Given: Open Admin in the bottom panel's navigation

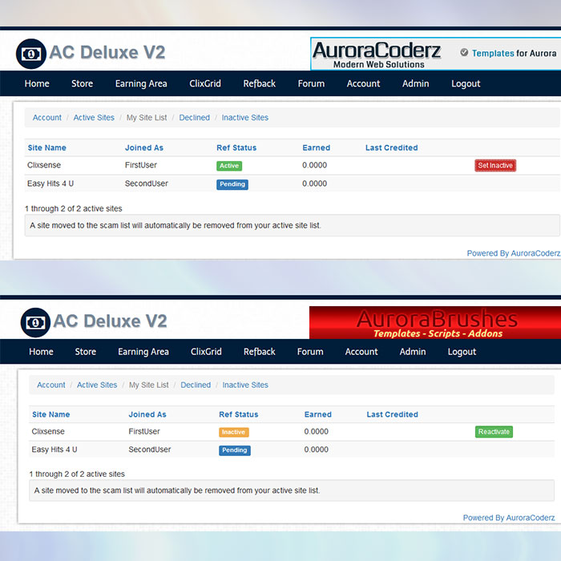Looking at the screenshot, I should click(413, 352).
